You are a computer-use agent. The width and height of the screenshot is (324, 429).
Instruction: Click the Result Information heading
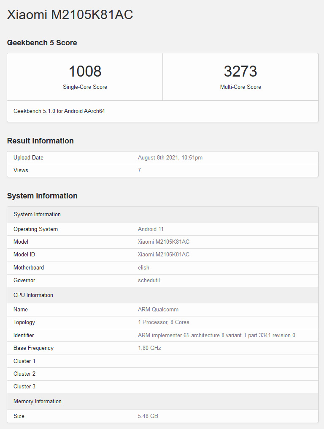[40, 141]
